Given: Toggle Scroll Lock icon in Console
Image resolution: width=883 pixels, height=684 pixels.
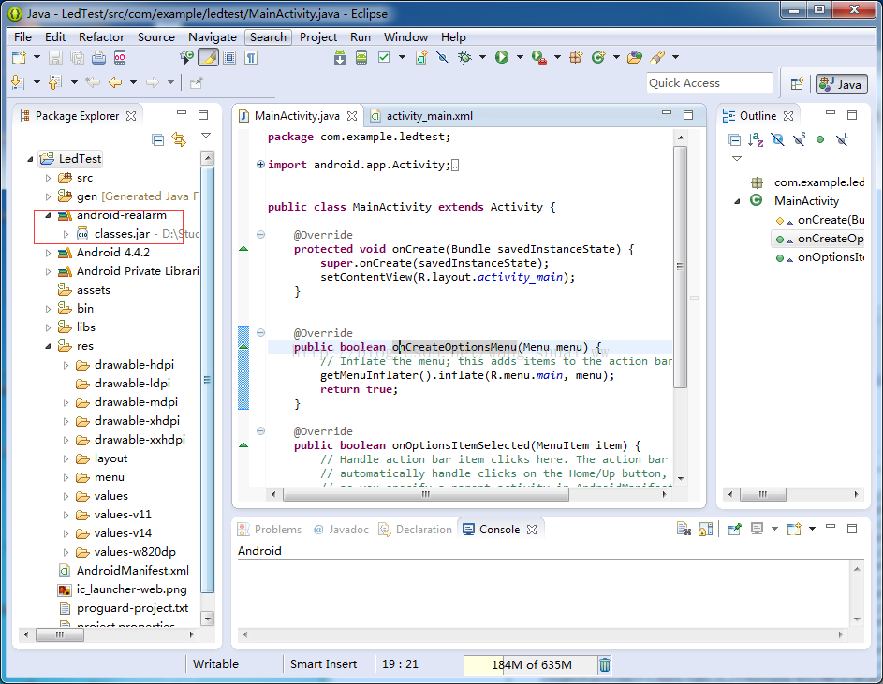Looking at the screenshot, I should tap(705, 530).
